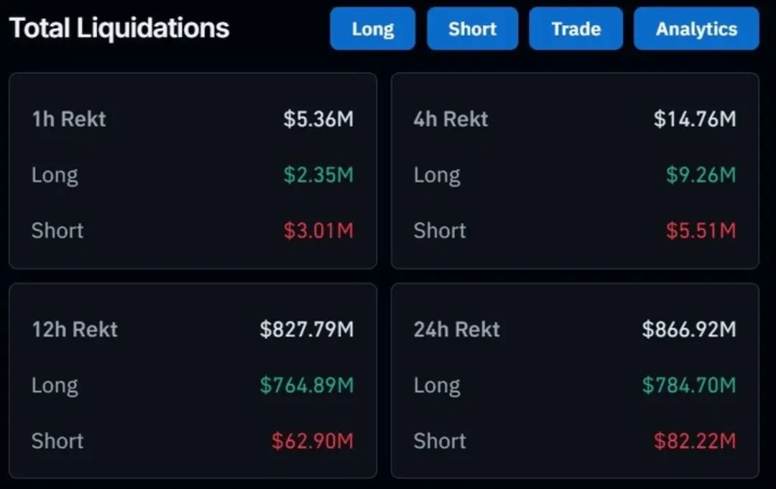Click the 24h long value $784.70M
The height and width of the screenshot is (489, 776).
689,386
